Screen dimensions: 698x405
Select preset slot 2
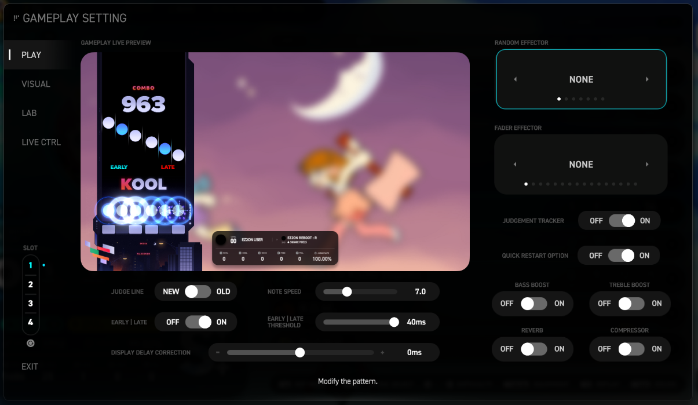point(31,284)
